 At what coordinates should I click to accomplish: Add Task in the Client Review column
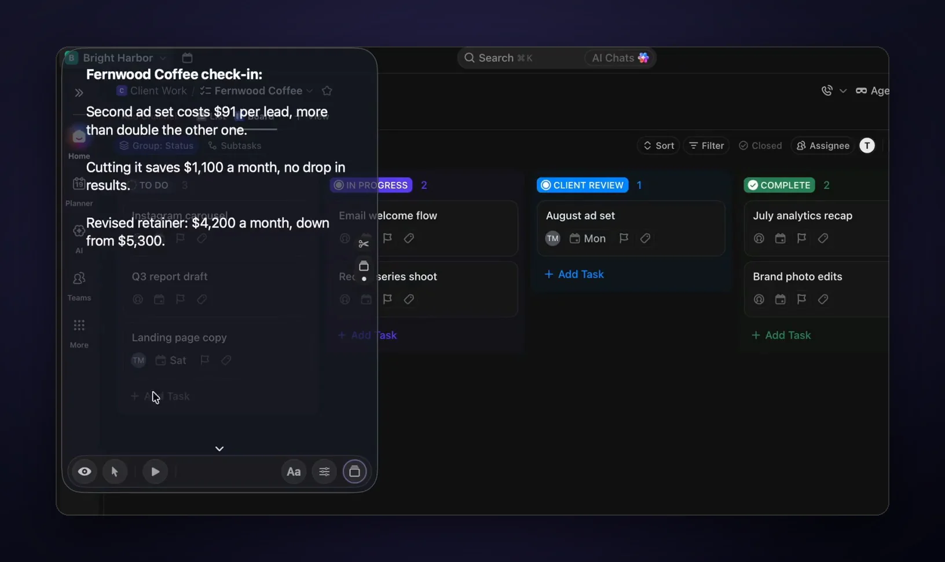point(574,274)
